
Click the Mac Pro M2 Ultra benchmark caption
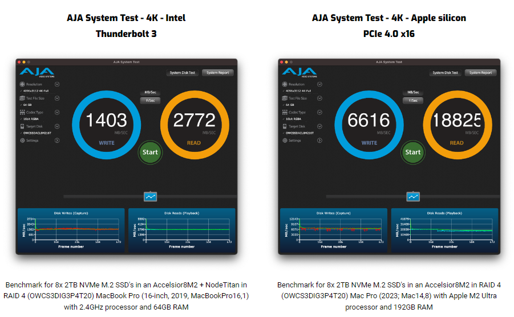click(x=388, y=296)
